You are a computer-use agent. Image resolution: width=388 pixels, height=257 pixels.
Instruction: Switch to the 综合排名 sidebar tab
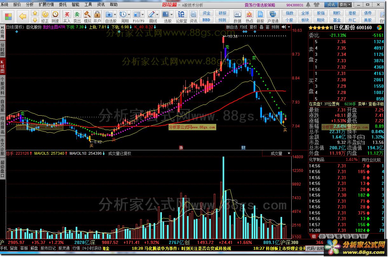(x=3, y=125)
